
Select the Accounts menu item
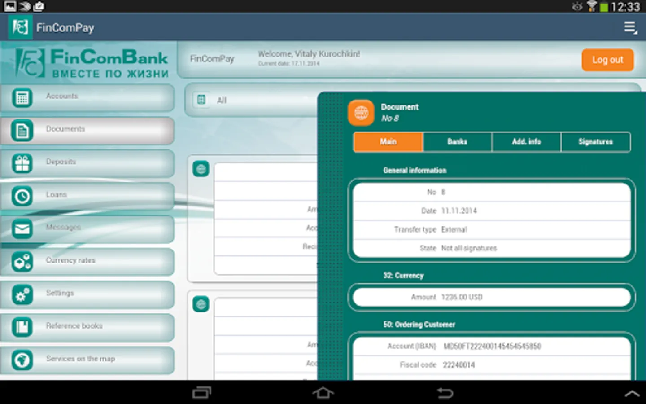point(87,98)
